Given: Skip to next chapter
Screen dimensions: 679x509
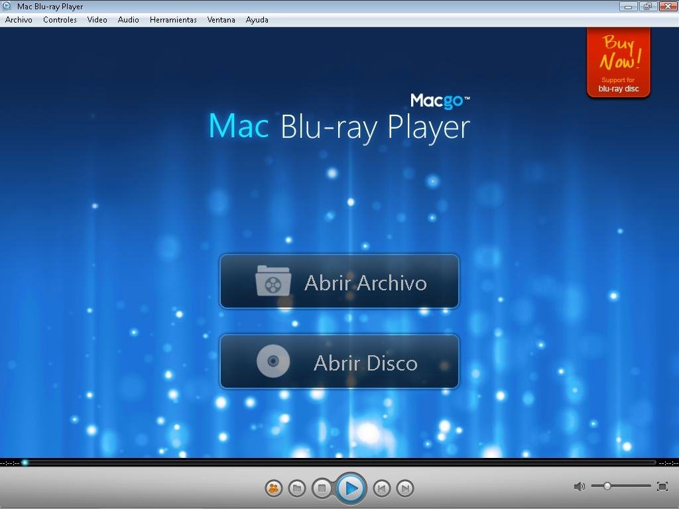Looking at the screenshot, I should pyautogui.click(x=405, y=488).
